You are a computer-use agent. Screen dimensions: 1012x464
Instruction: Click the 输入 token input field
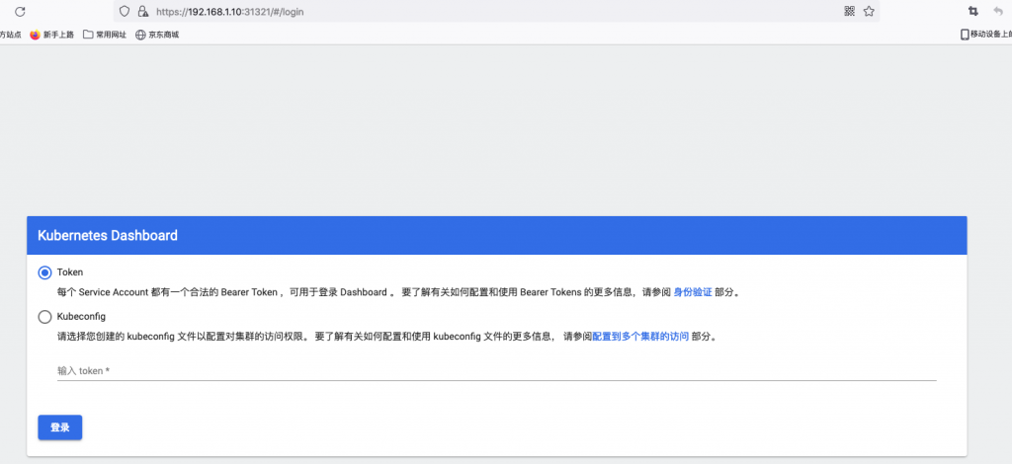point(496,370)
